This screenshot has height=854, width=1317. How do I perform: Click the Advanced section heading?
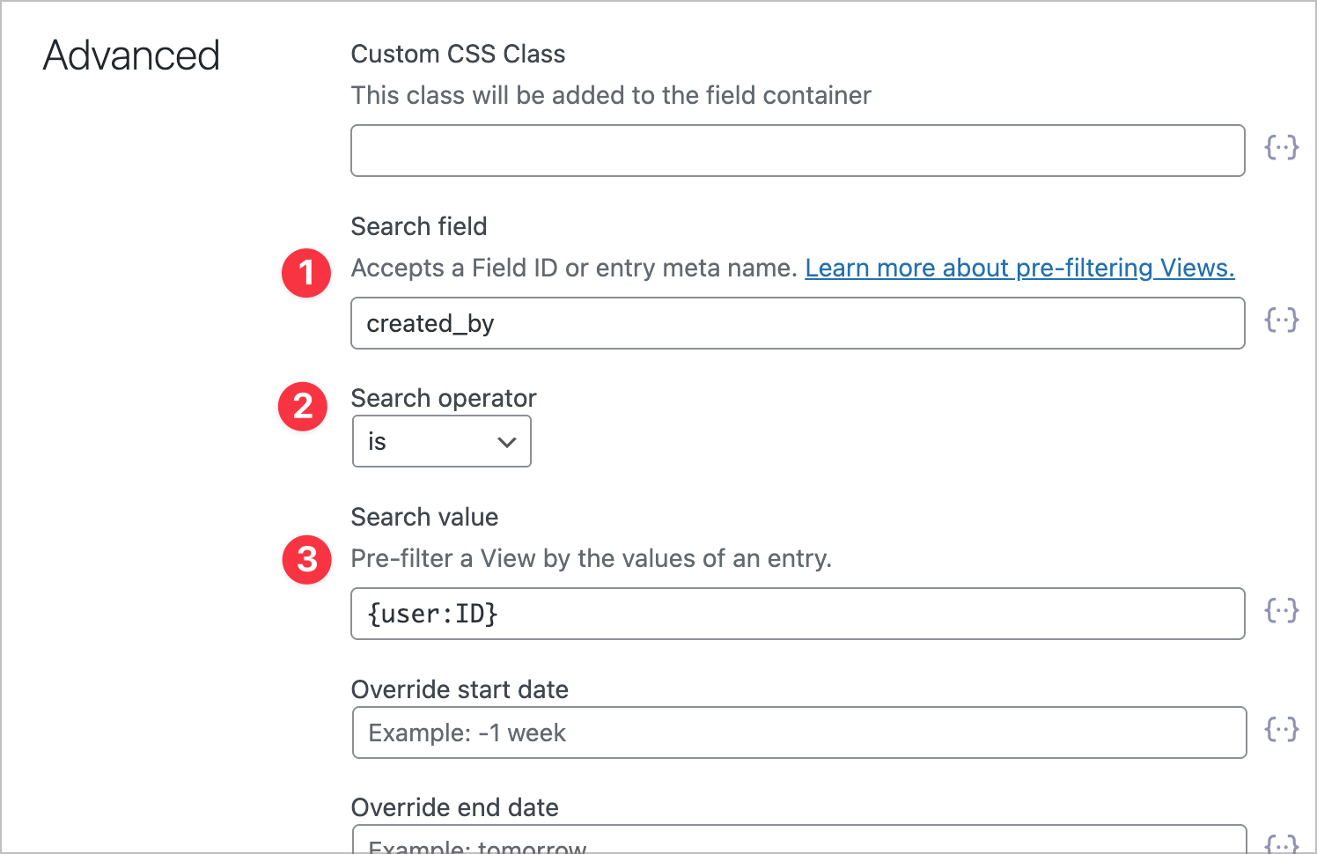click(x=130, y=55)
